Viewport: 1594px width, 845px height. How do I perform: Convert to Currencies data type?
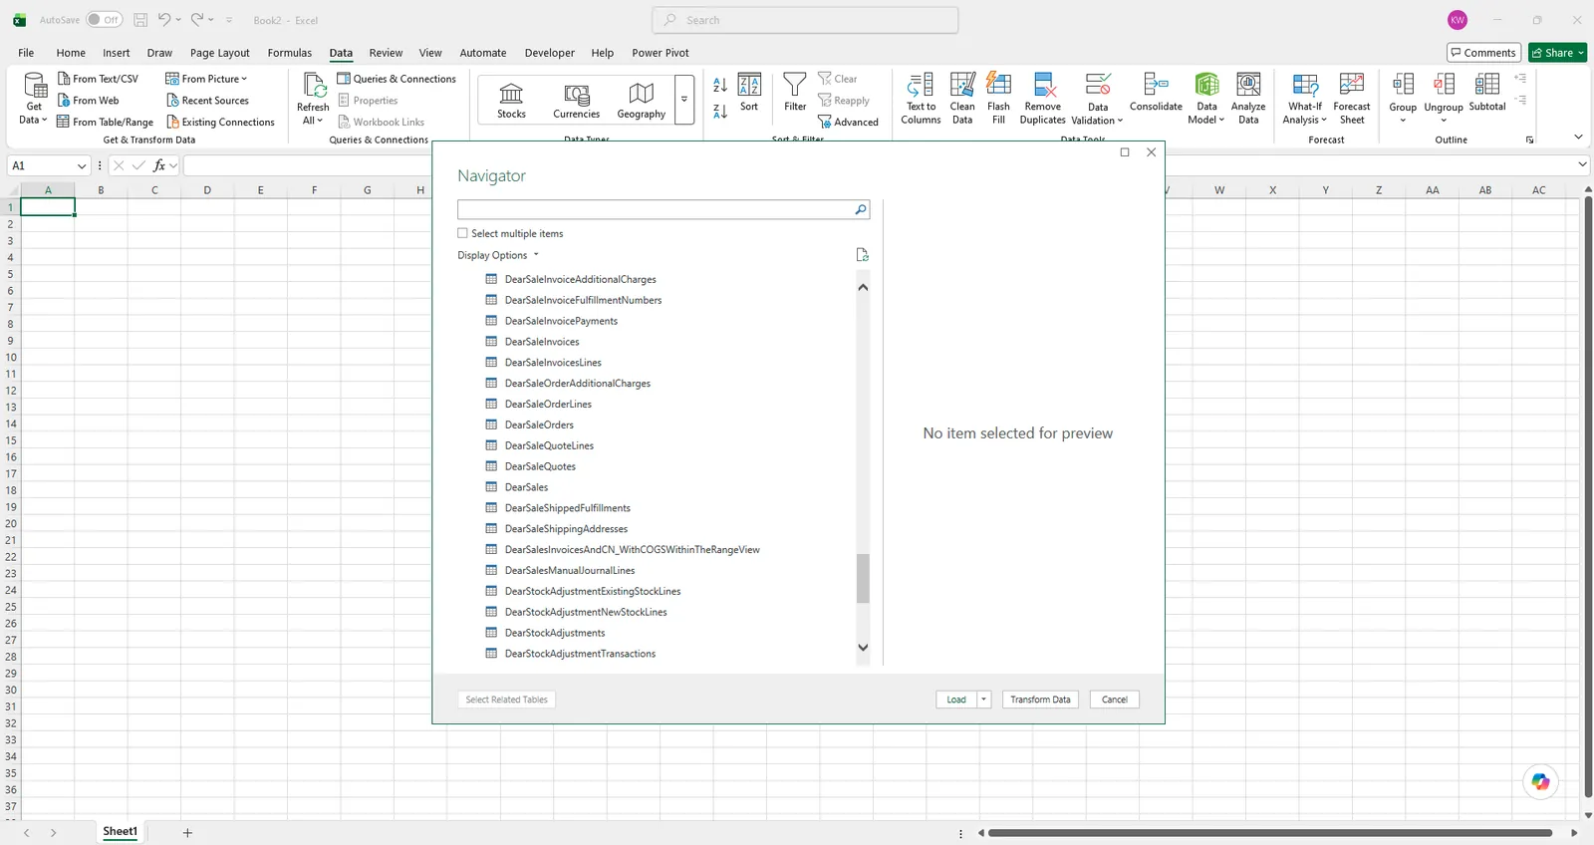pos(576,101)
